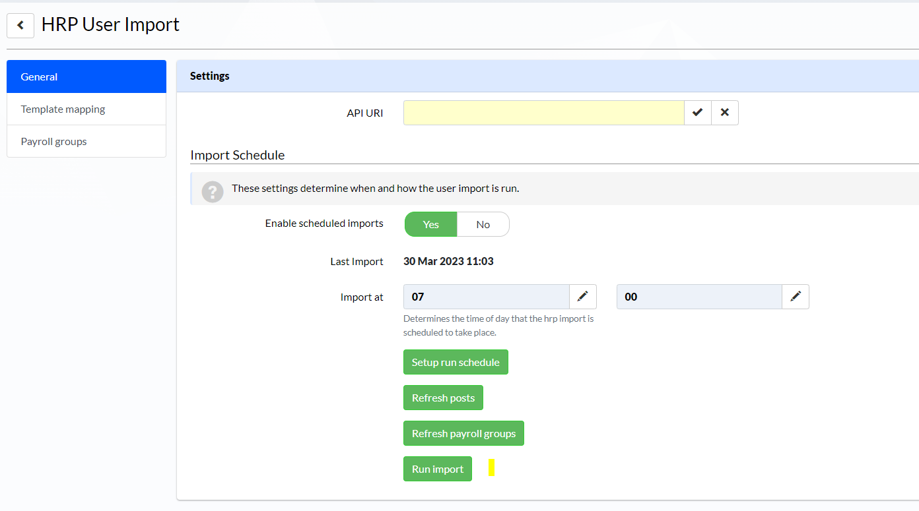This screenshot has height=511, width=919.
Task: Set scheduled imports to No
Action: click(x=483, y=224)
